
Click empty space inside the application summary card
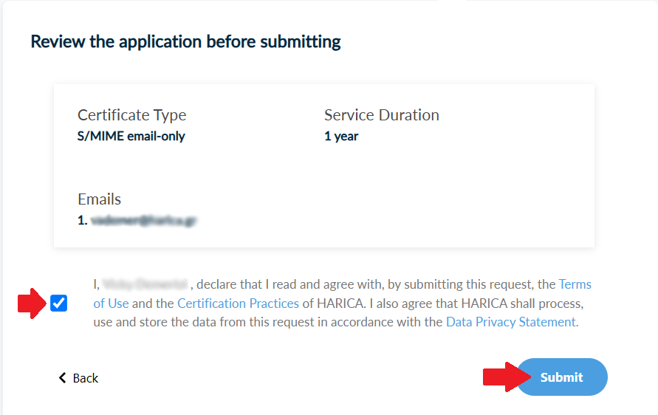pos(443,199)
